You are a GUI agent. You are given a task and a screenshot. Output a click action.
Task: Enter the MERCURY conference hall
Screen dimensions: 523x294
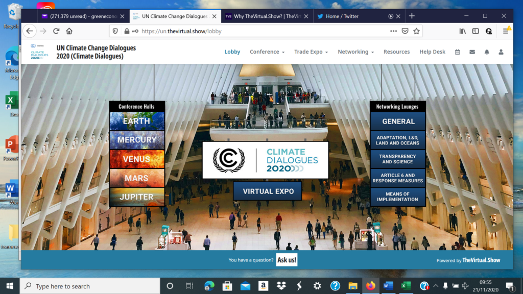pyautogui.click(x=137, y=140)
